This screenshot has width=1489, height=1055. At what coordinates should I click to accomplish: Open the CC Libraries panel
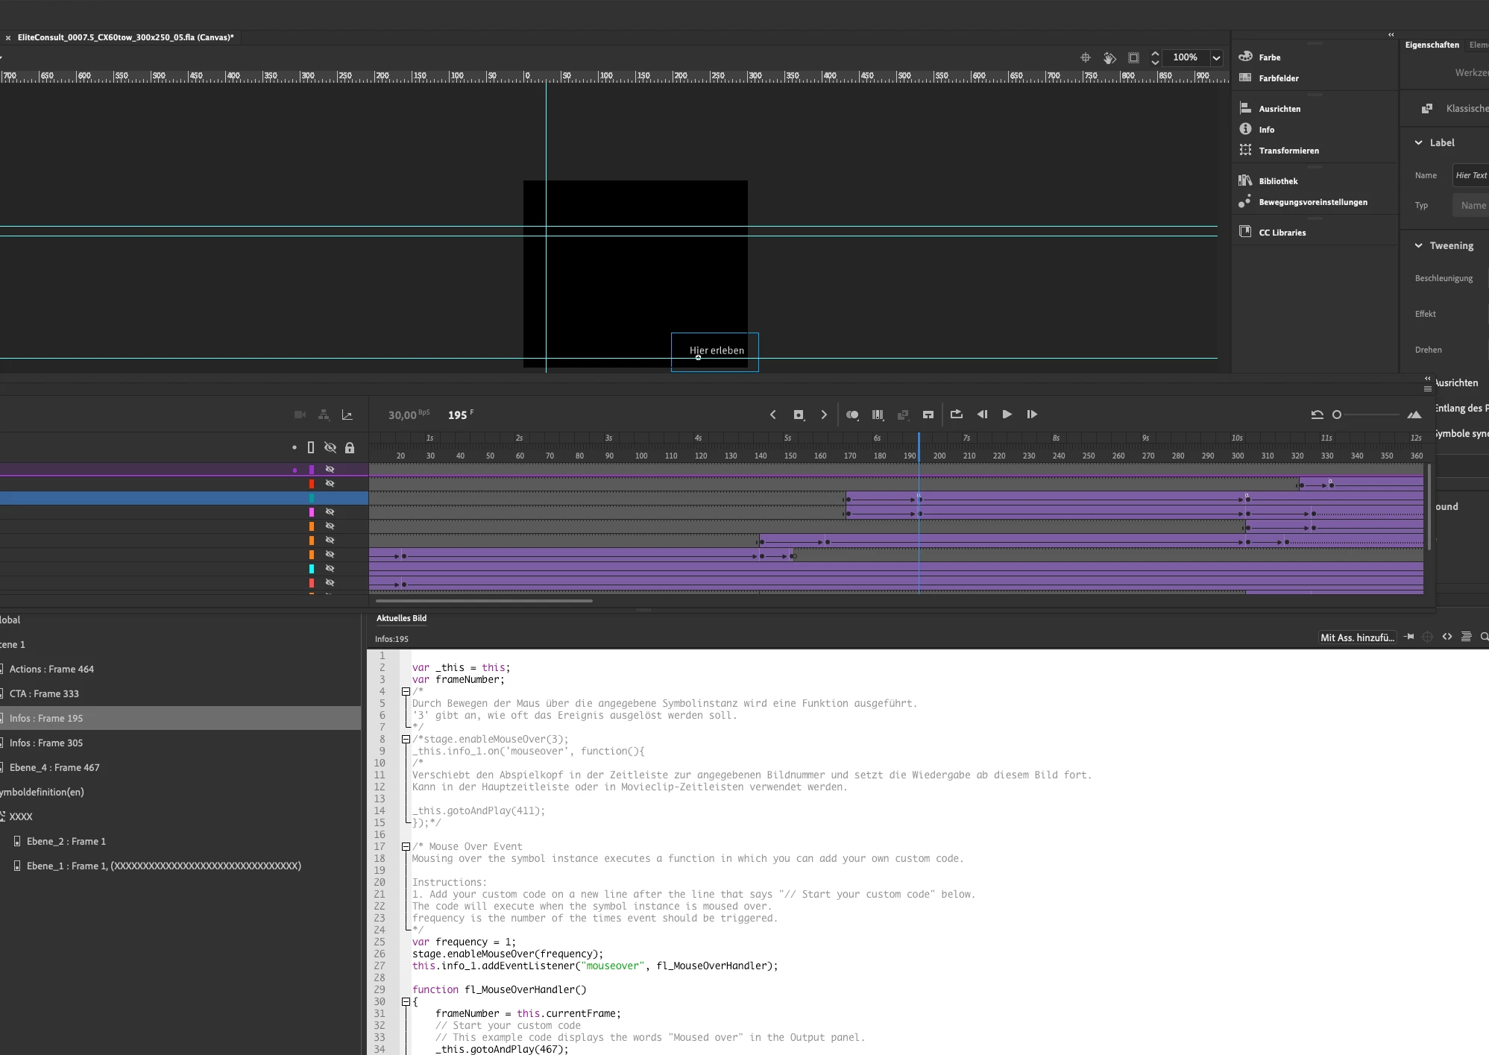(1282, 233)
